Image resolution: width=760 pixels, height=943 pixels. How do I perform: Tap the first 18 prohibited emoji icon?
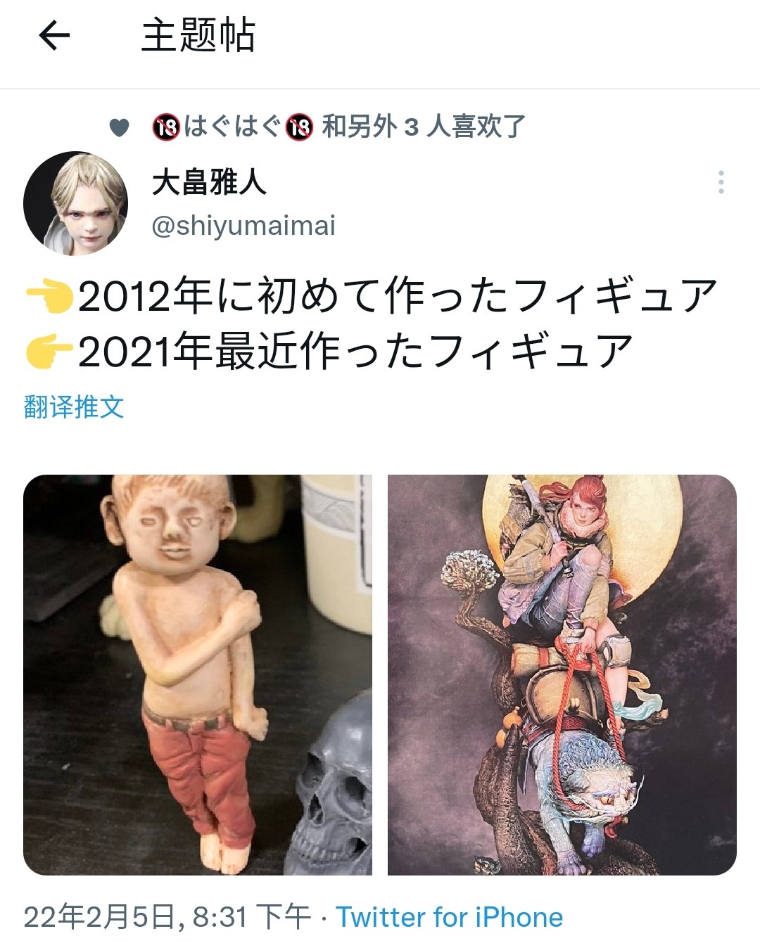166,127
